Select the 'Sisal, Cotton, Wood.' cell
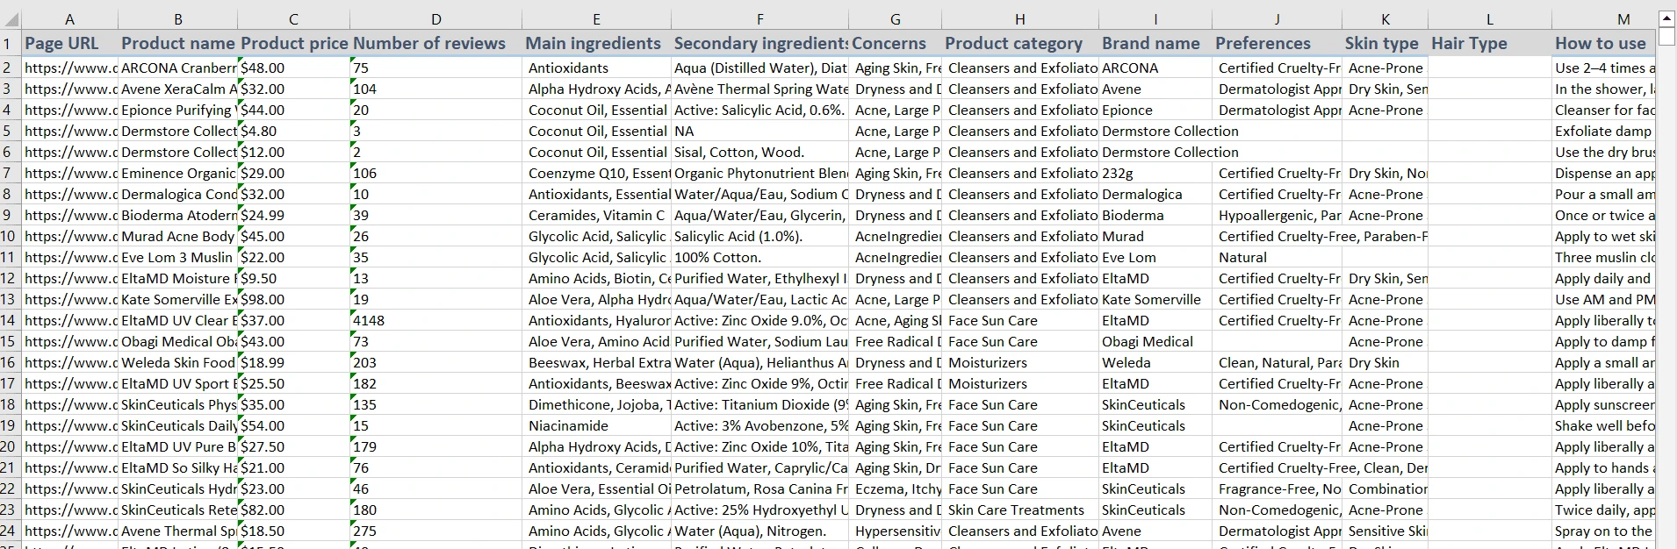Screen dimensions: 1677x549 coord(759,152)
